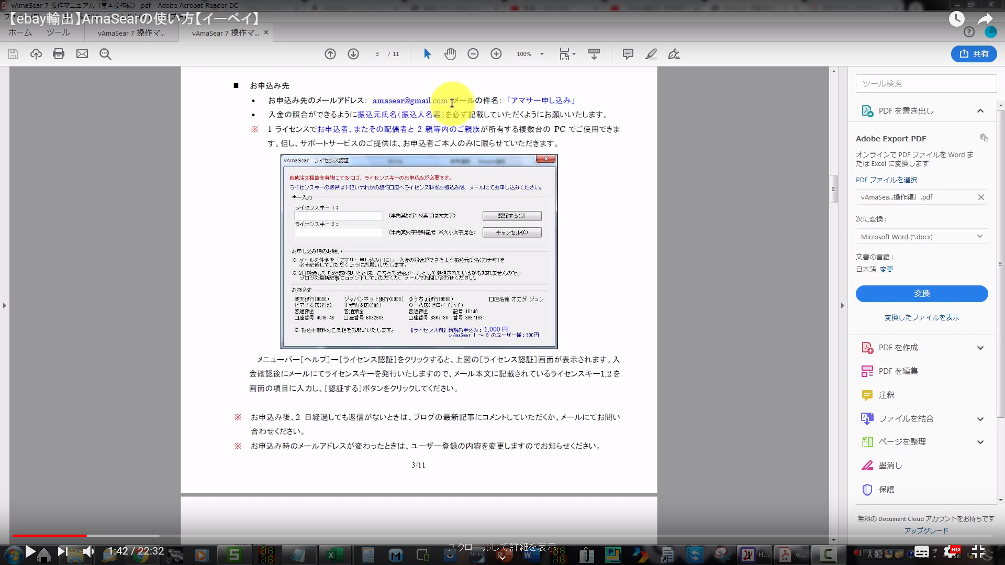Zoom out with the minus icon

click(x=473, y=54)
